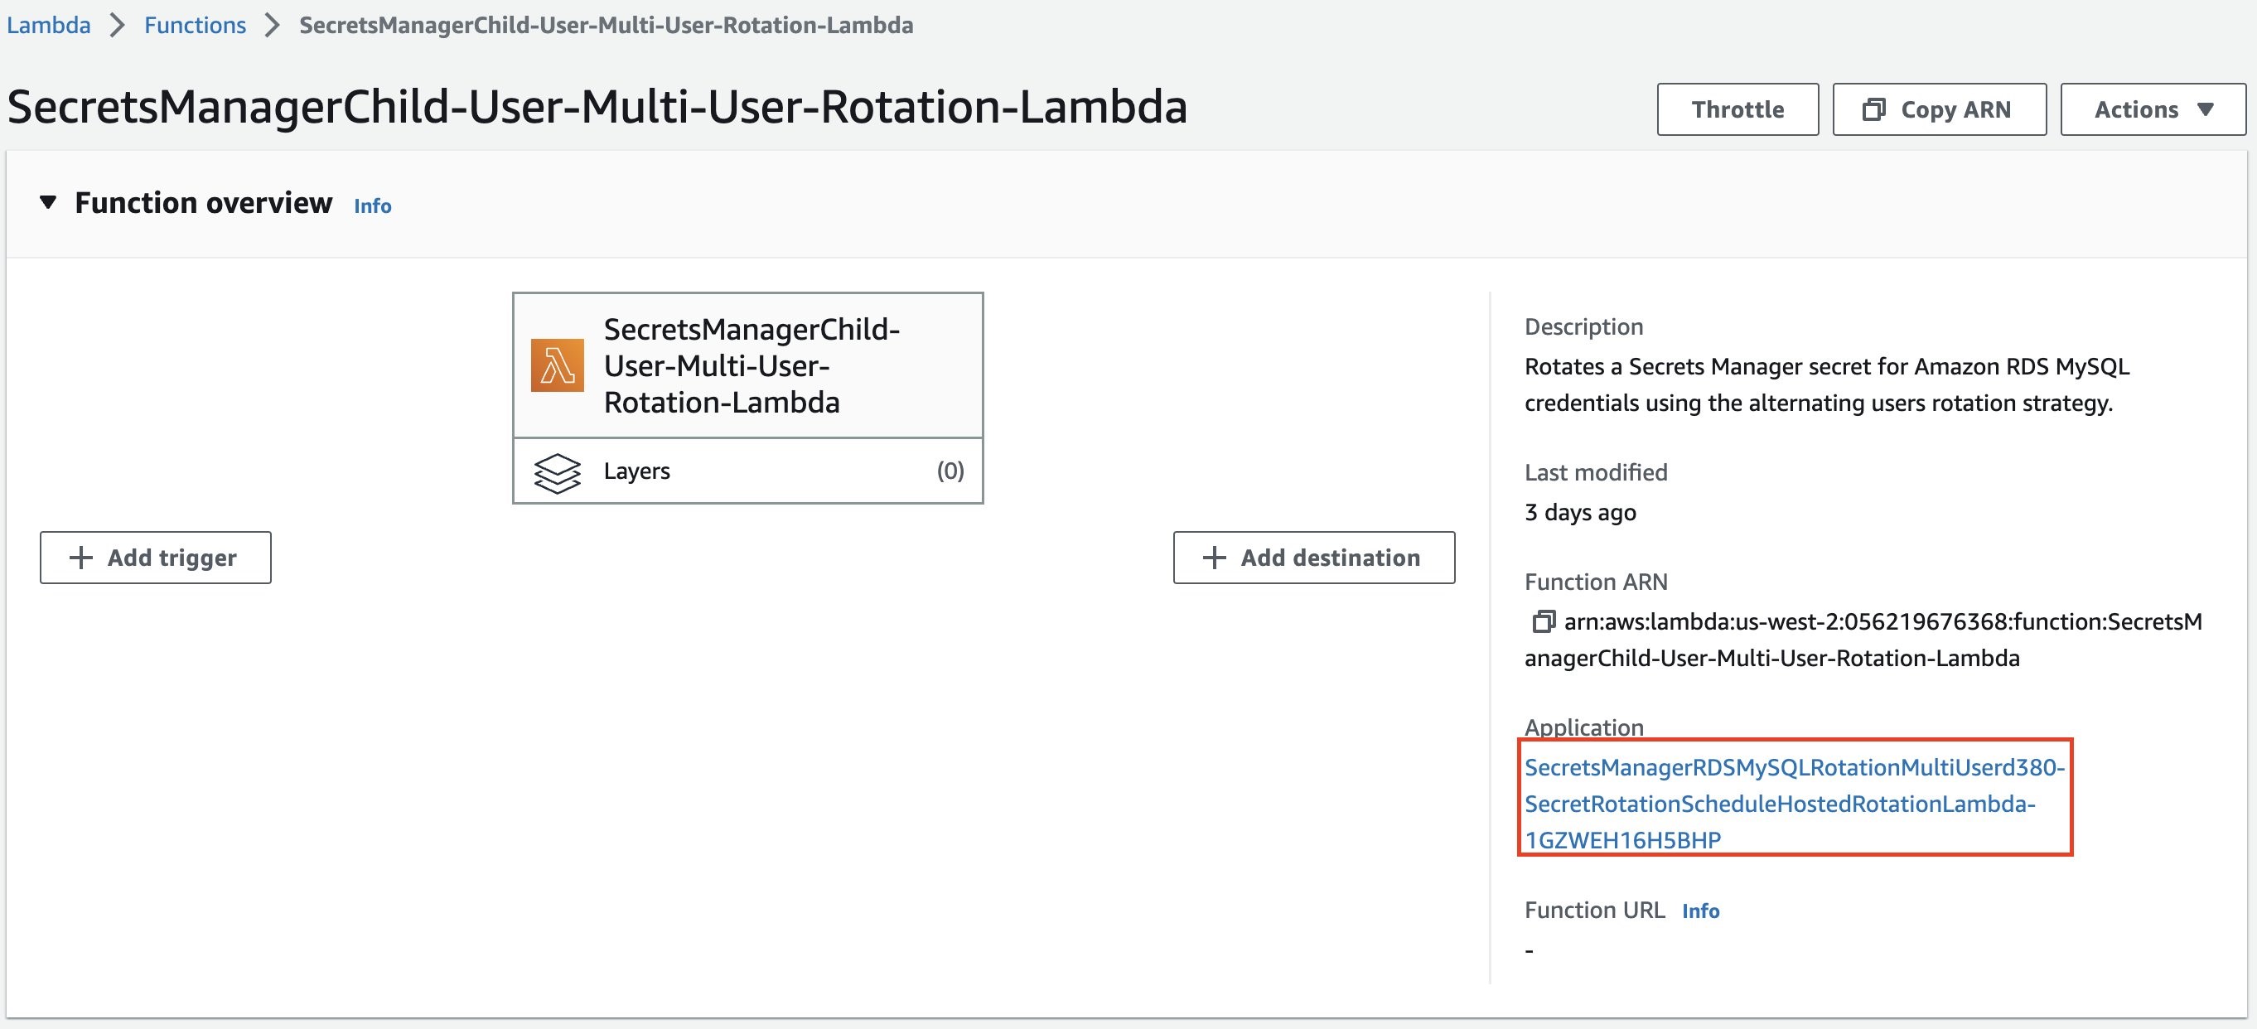Collapse the Function overview section
2257x1029 pixels.
point(48,202)
